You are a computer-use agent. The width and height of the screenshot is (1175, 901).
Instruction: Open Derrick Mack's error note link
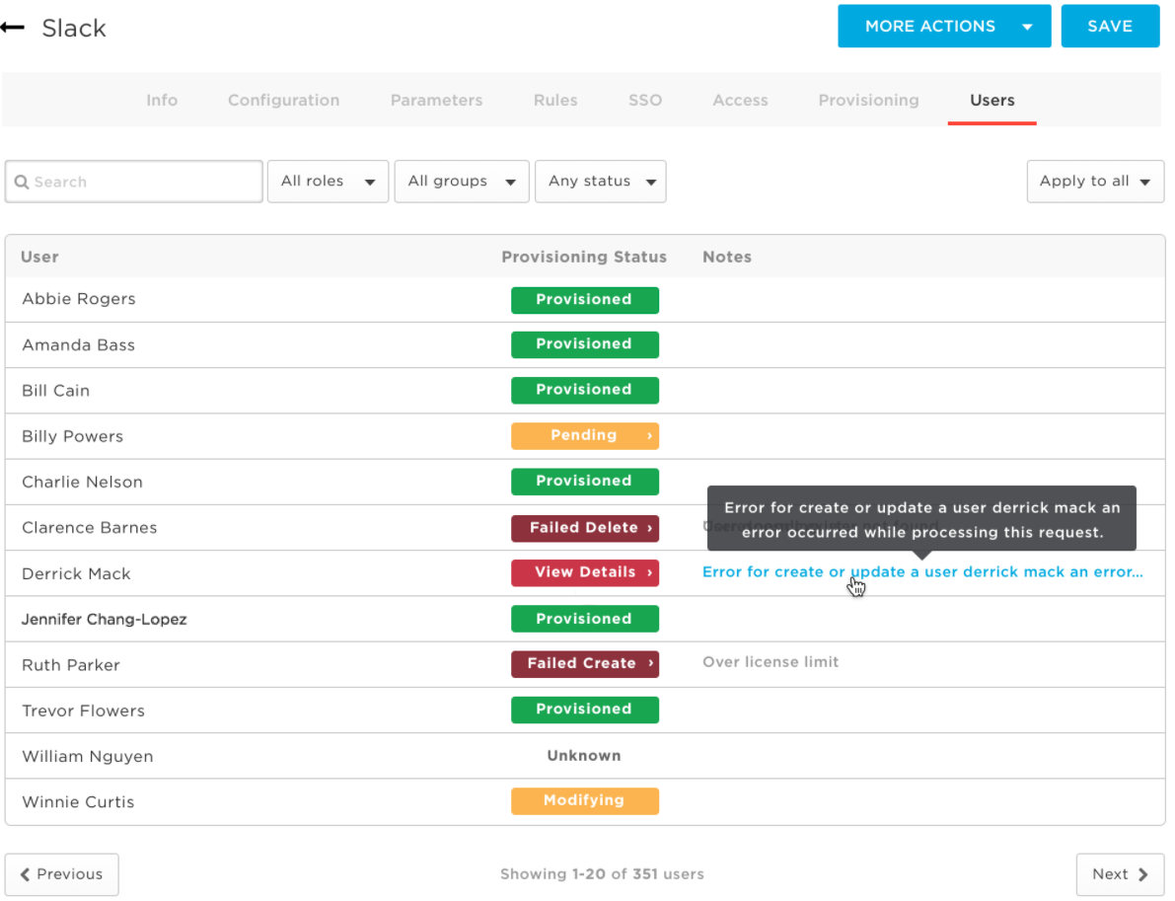tap(922, 572)
